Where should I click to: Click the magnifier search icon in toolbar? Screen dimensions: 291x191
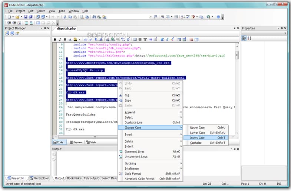[x=208, y=17]
